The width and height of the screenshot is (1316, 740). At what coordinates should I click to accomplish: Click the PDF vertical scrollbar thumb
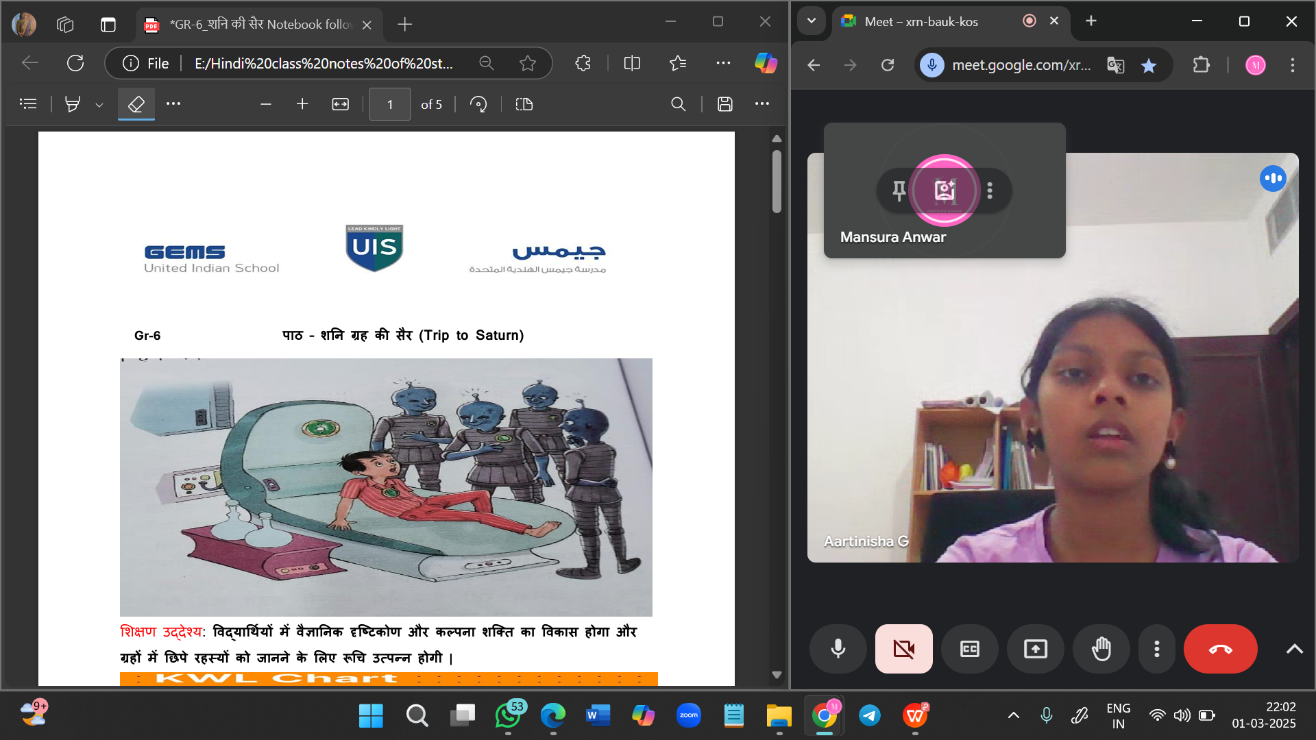click(x=777, y=182)
